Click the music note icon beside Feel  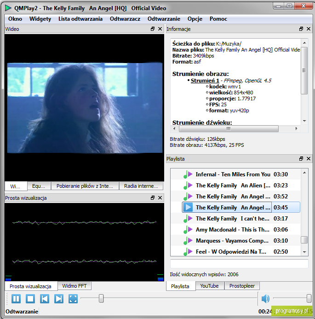[188, 251]
